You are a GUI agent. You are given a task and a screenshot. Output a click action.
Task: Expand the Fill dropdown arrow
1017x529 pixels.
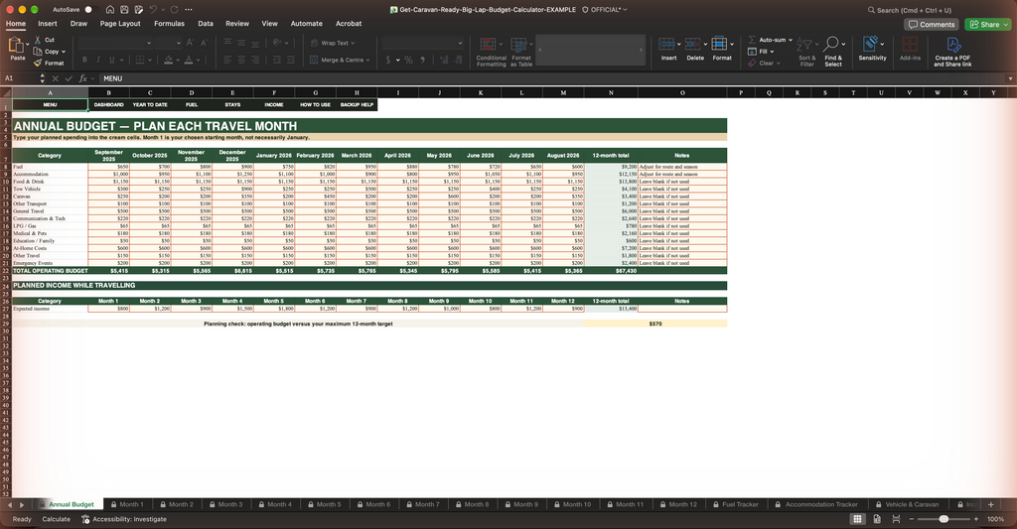point(772,52)
